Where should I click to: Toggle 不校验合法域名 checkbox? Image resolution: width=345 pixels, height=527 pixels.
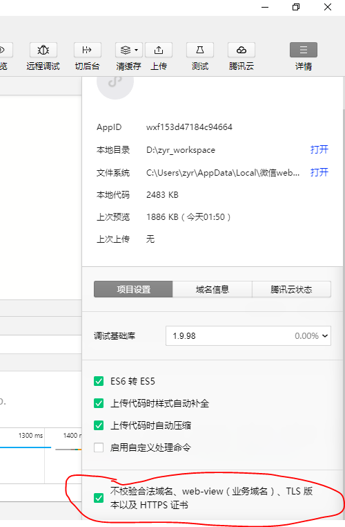point(99,498)
